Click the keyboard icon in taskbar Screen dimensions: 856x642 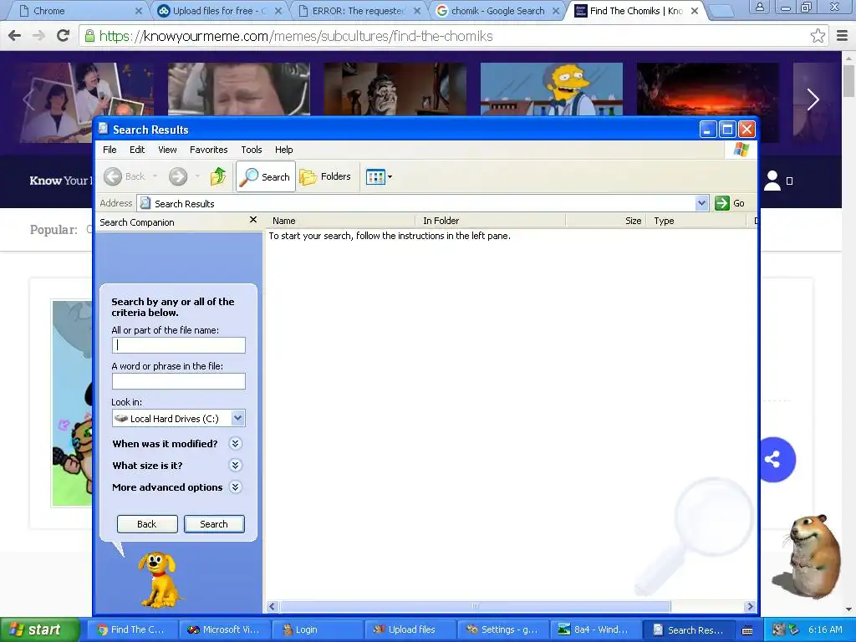pyautogui.click(x=747, y=630)
